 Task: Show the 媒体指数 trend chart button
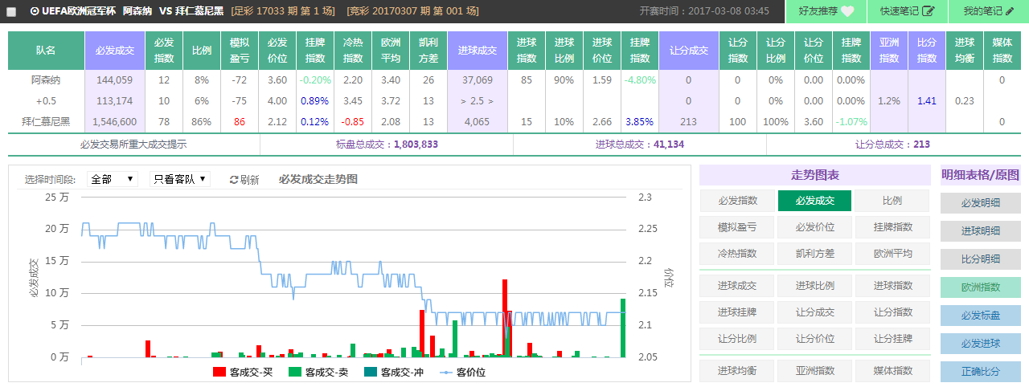(892, 370)
